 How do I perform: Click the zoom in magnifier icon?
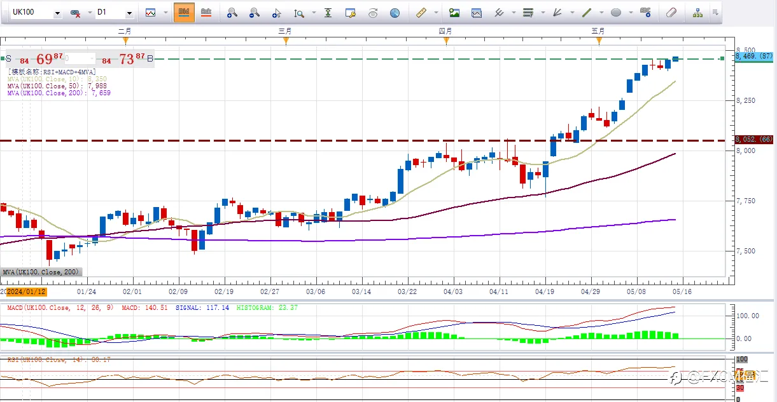coord(232,13)
